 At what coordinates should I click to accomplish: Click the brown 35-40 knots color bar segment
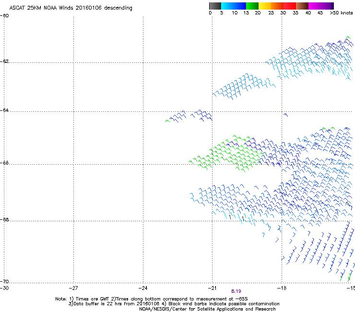tap(302, 6)
